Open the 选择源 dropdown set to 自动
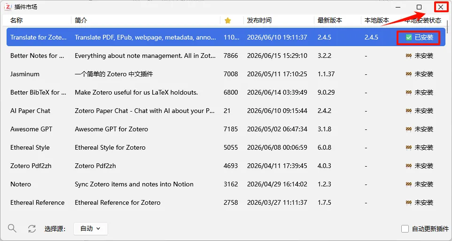Screen dimensions: 452x241 91,229
